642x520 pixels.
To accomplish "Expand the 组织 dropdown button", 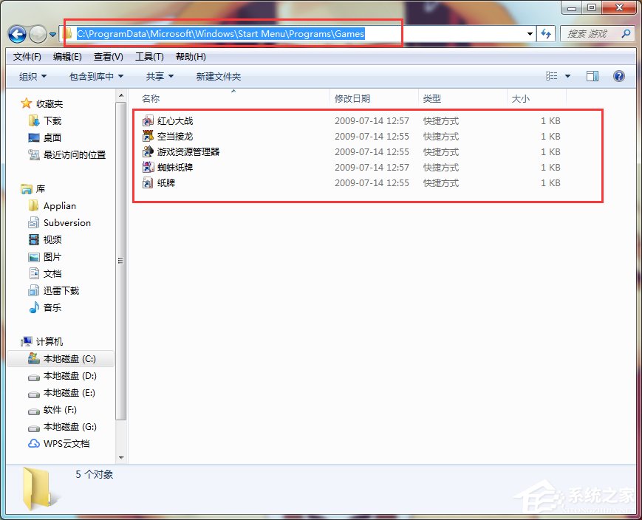I will click(33, 76).
